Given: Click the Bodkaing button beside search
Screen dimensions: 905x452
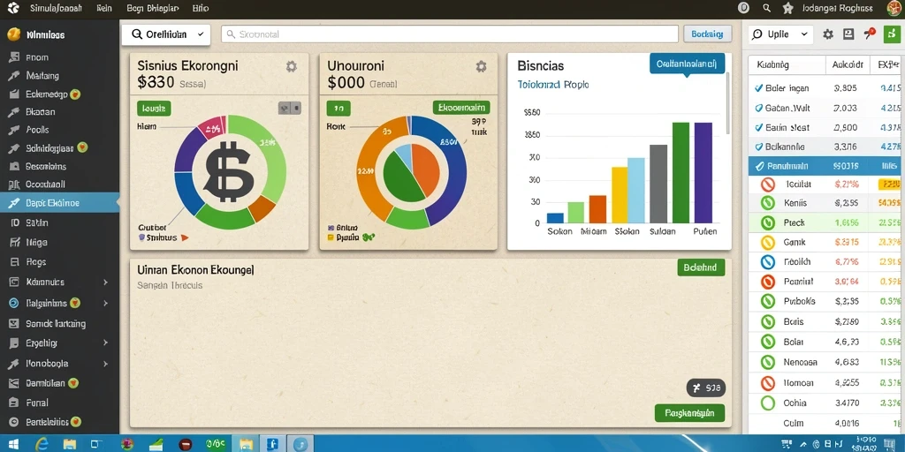Looking at the screenshot, I should (707, 34).
